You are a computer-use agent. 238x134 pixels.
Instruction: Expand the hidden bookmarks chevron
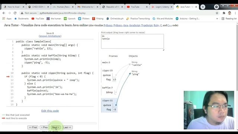217,19
